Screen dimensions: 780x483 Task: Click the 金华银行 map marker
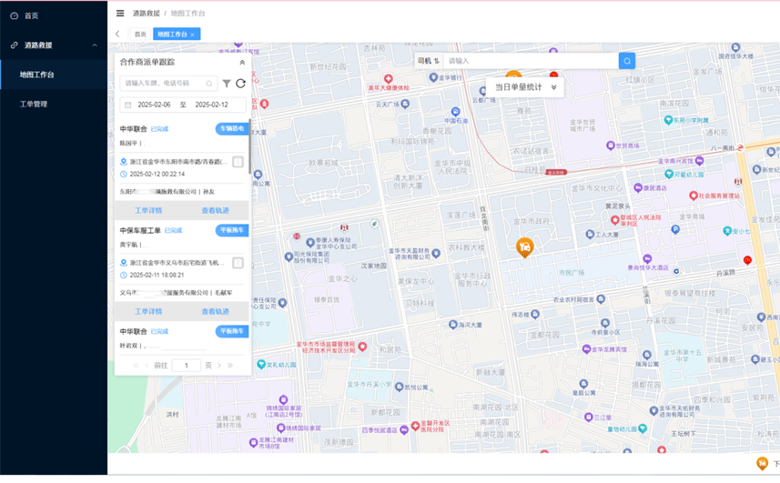[433, 77]
